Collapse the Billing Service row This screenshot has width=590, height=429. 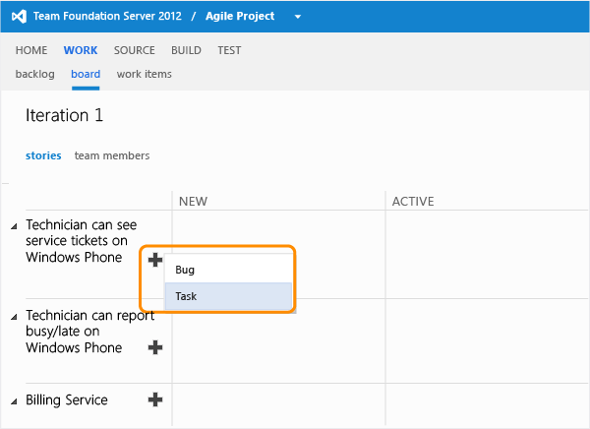click(x=14, y=401)
